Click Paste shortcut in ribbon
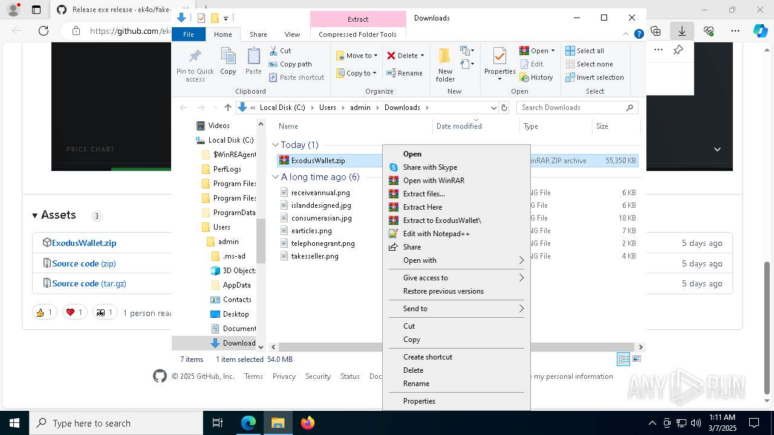 [296, 77]
